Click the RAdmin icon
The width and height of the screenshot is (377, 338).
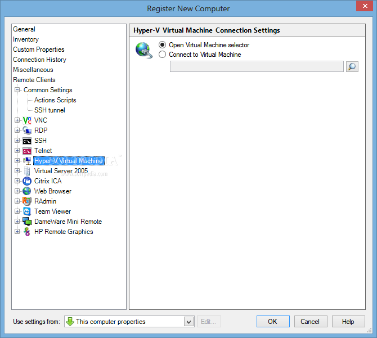coord(27,201)
